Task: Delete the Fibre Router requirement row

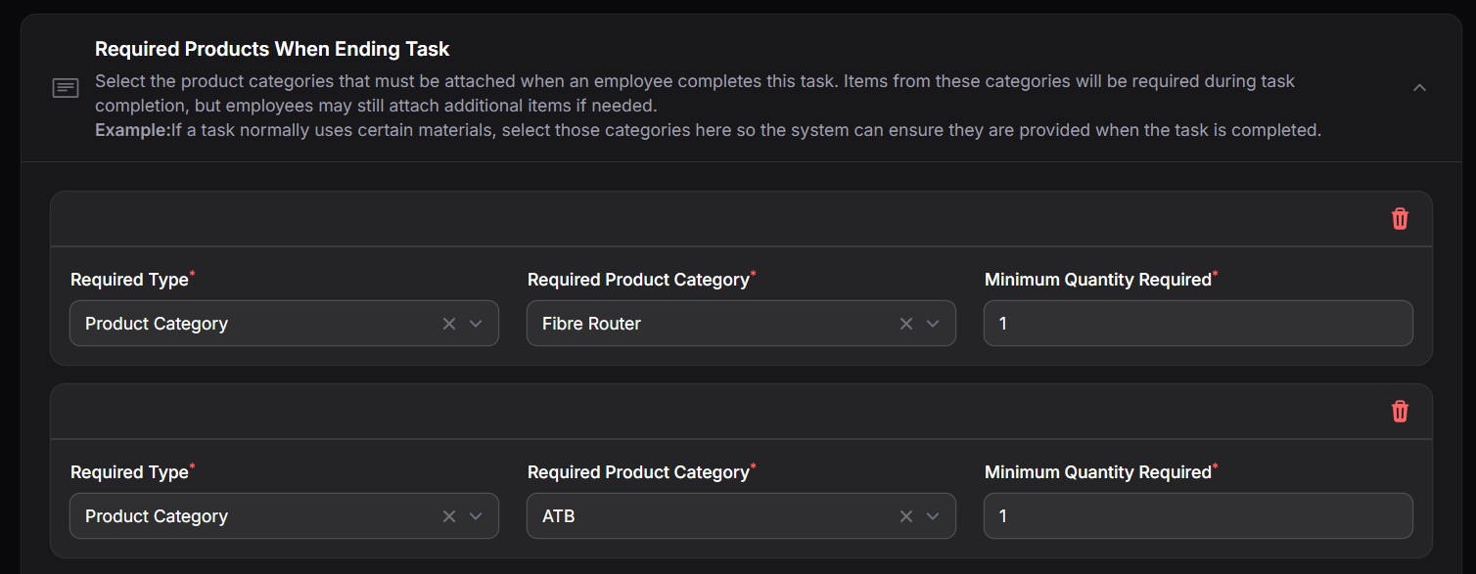Action: (1400, 219)
